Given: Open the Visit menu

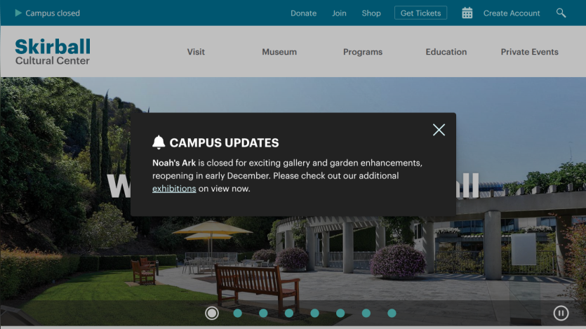Looking at the screenshot, I should pos(196,52).
